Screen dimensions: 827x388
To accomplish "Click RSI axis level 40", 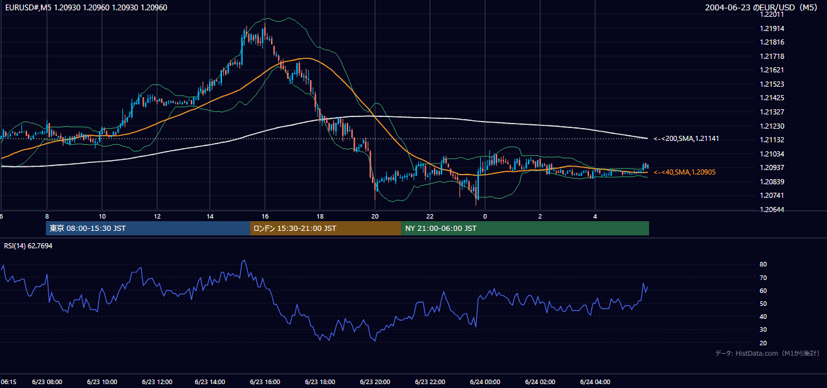I will click(764, 316).
